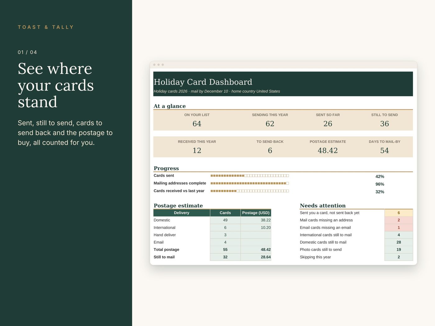The height and width of the screenshot is (326, 435).
Task: Click the International postage amount 10.20
Action: [256, 228]
